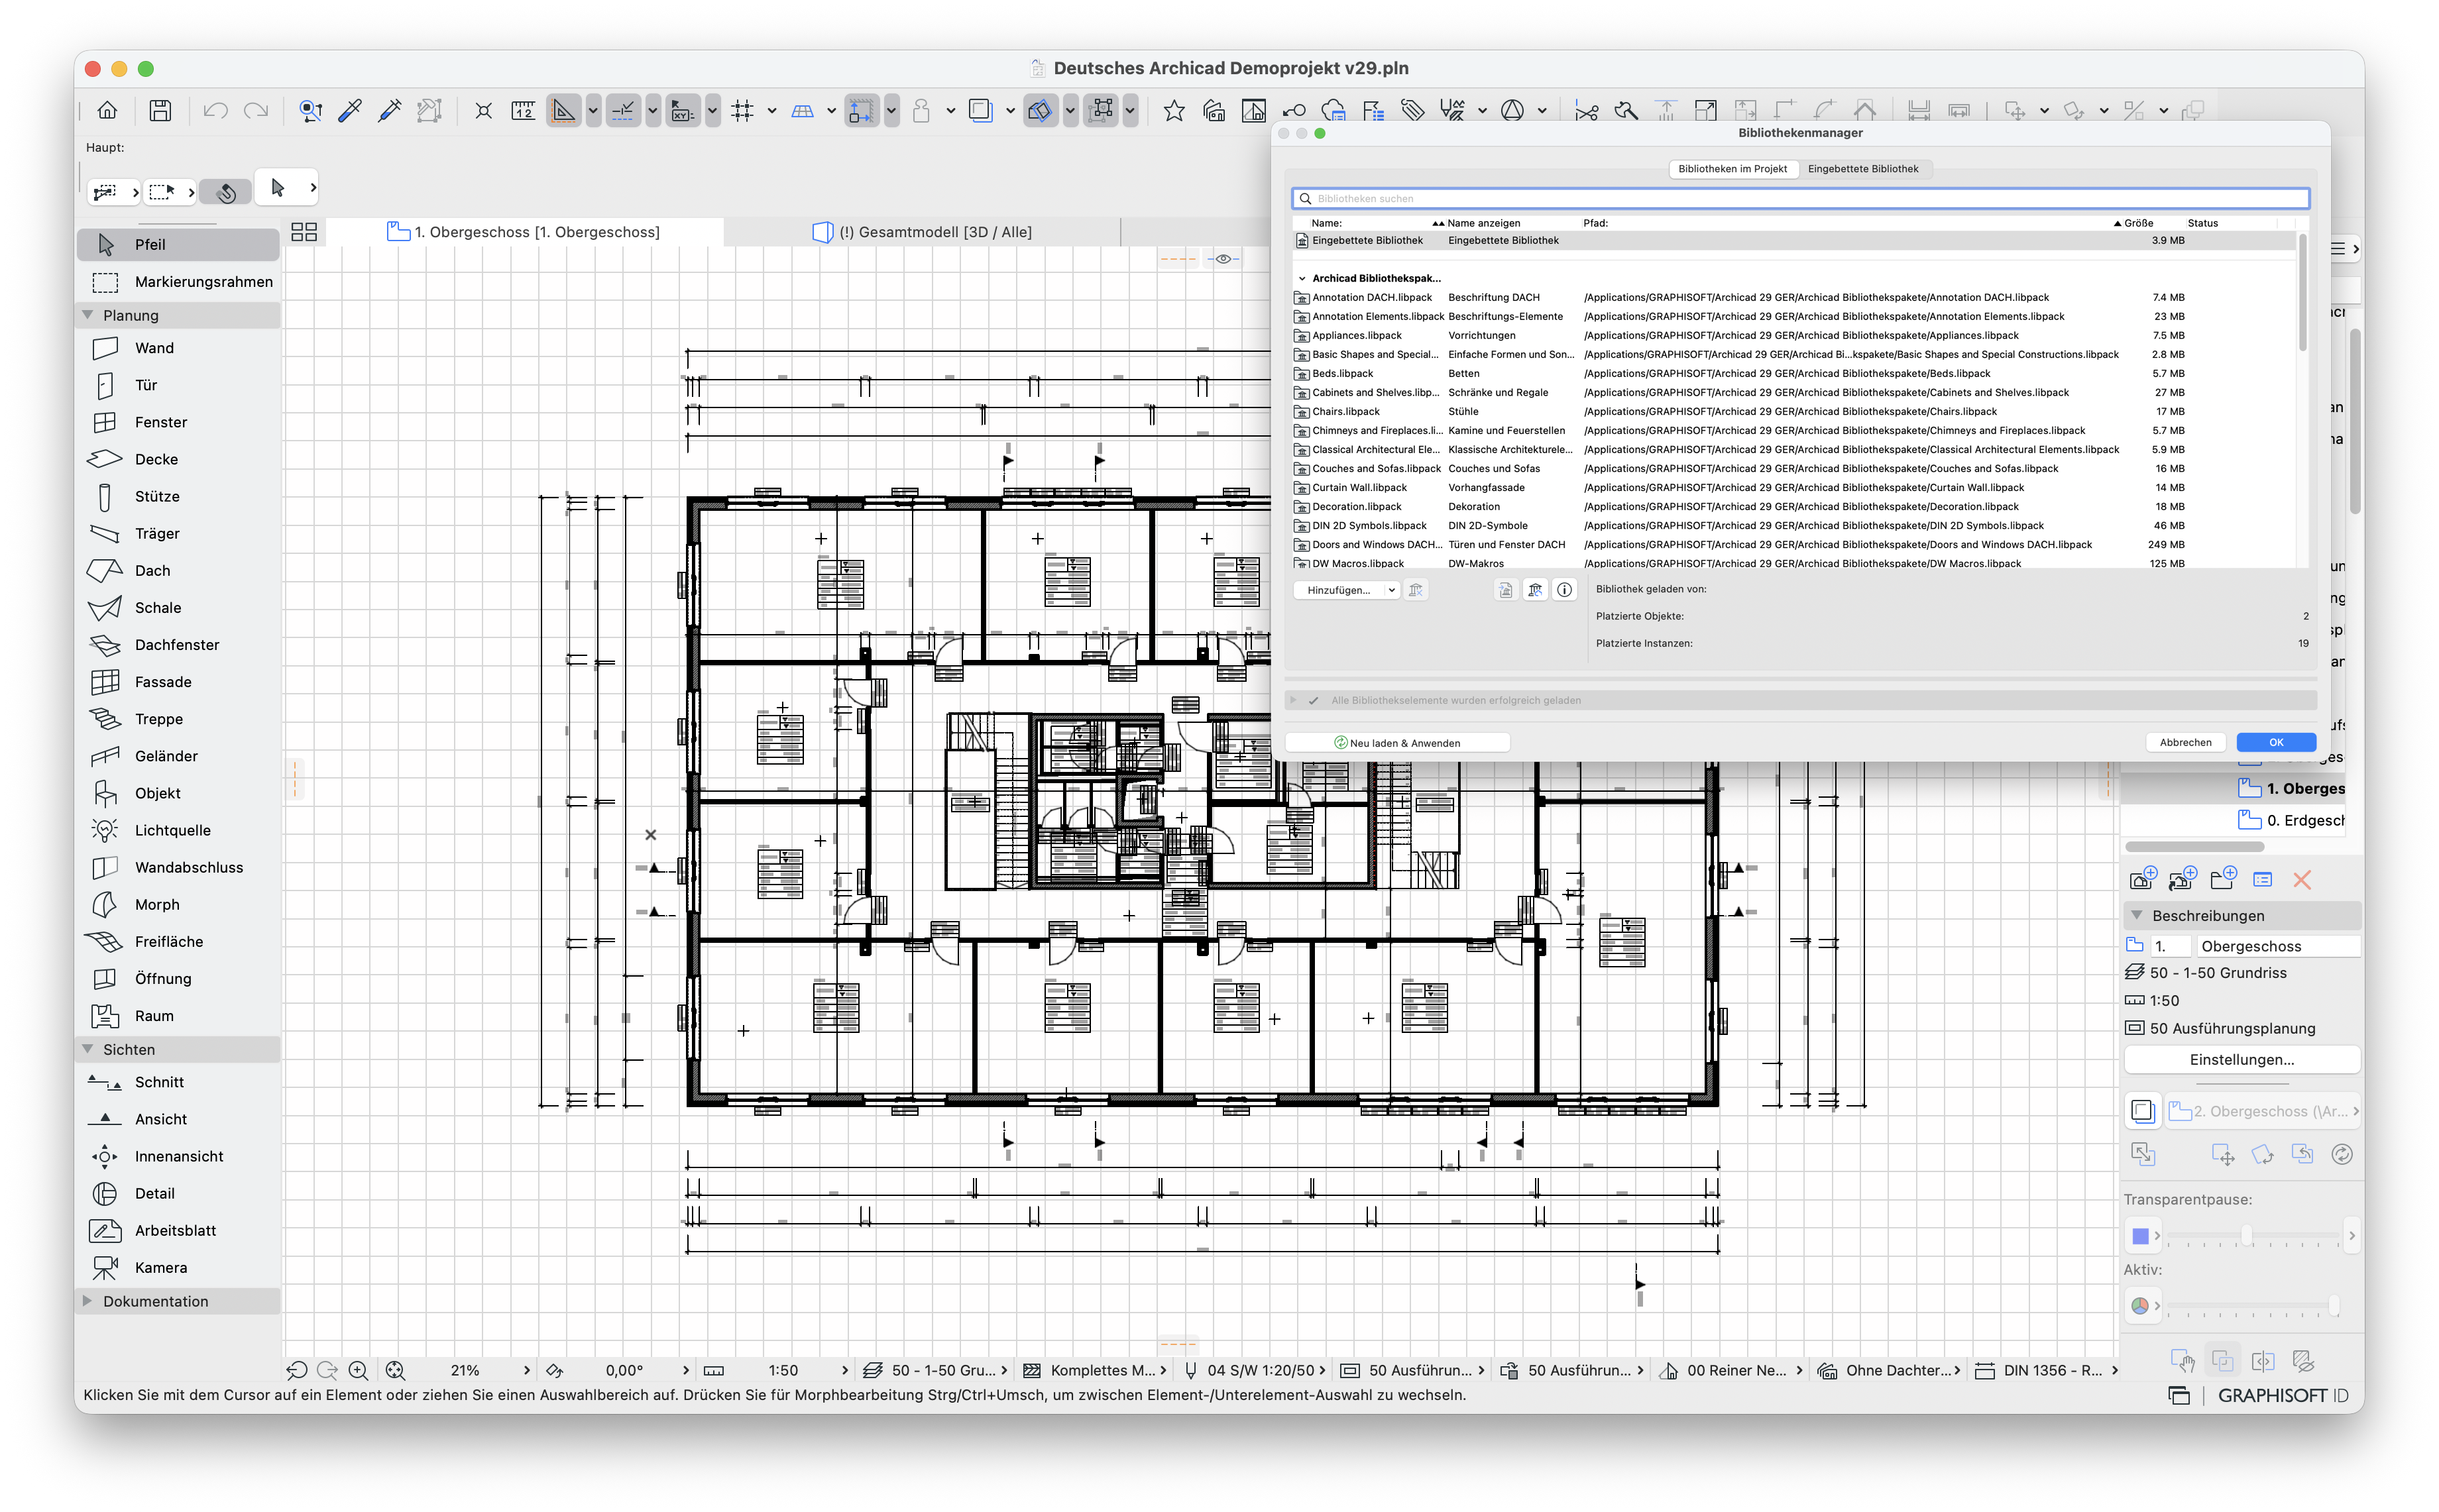This screenshot has height=1512, width=2439.
Task: Select the Markierungsrahmen tool
Action: [178, 282]
